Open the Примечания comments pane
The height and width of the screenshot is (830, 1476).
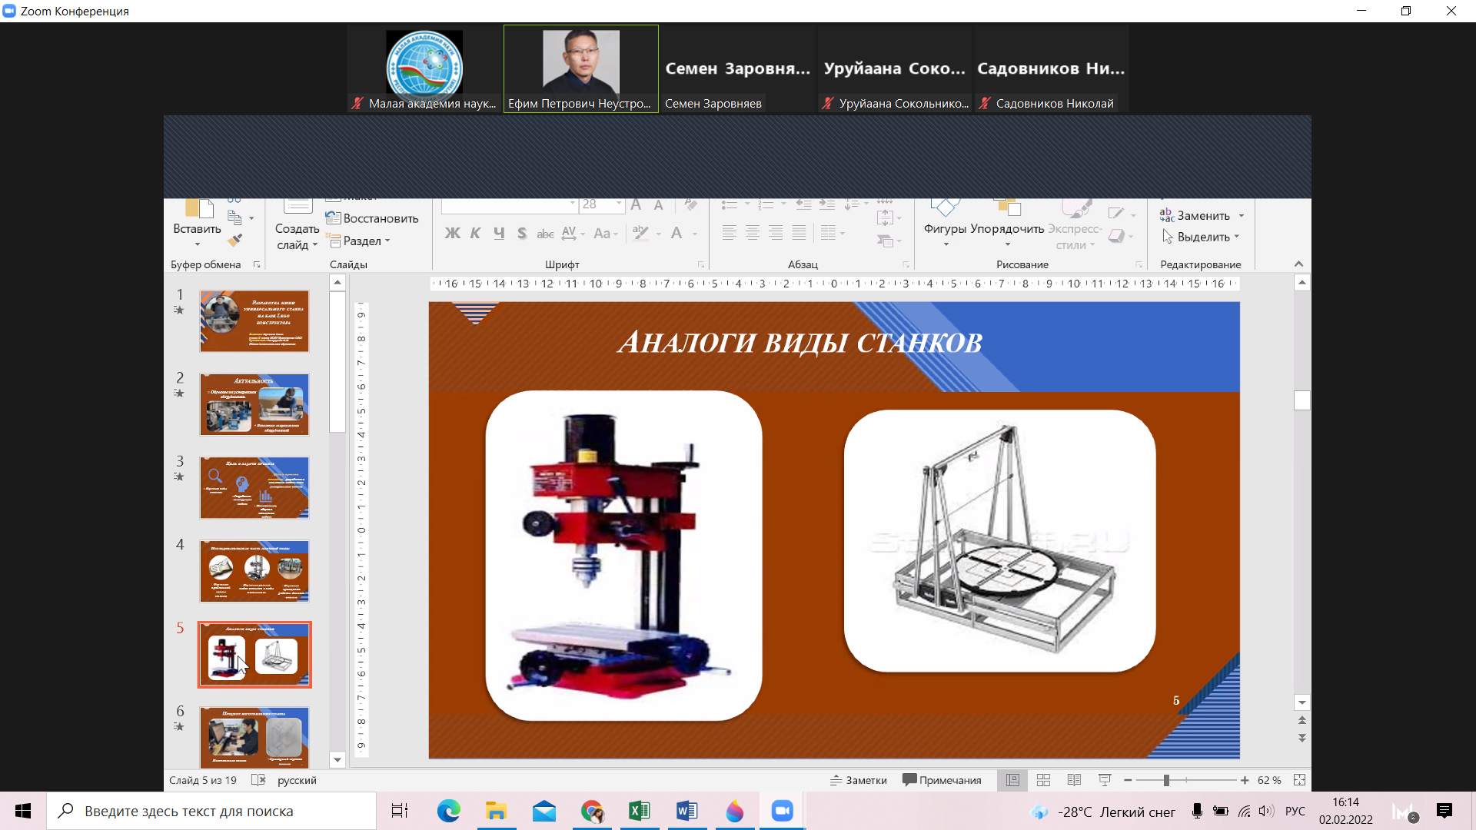[x=942, y=780]
